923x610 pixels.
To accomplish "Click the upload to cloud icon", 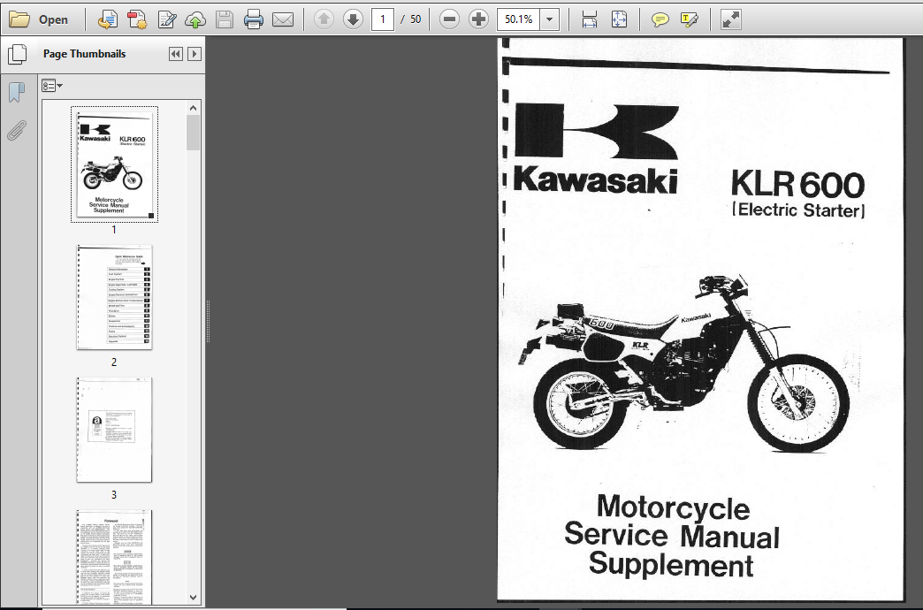I will [195, 20].
